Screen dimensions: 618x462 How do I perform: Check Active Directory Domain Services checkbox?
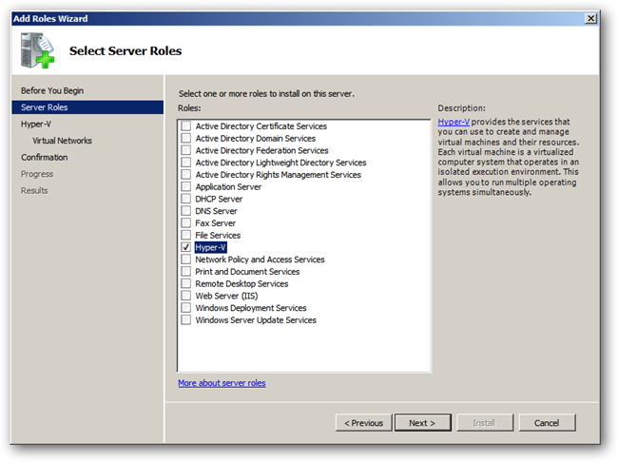point(185,139)
